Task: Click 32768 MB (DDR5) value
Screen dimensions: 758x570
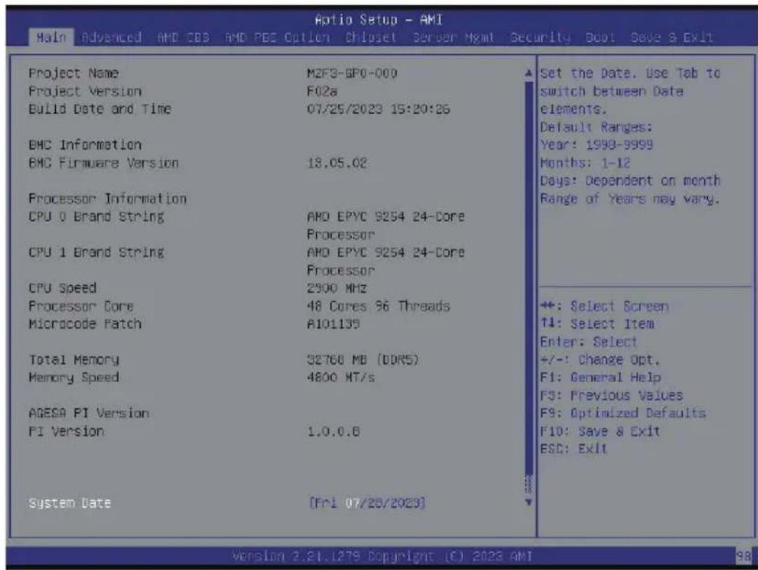Action: [363, 360]
